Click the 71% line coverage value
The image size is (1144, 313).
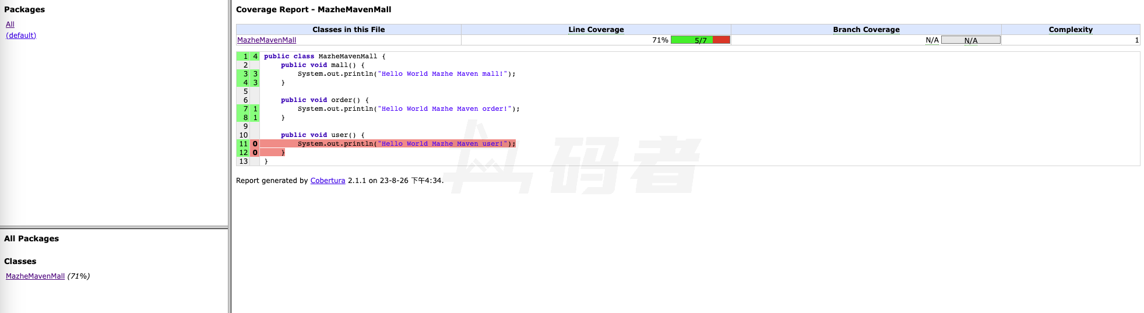pyautogui.click(x=660, y=40)
